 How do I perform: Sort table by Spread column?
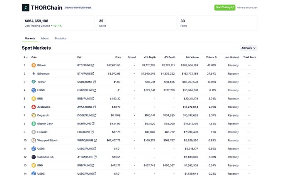tap(132, 57)
